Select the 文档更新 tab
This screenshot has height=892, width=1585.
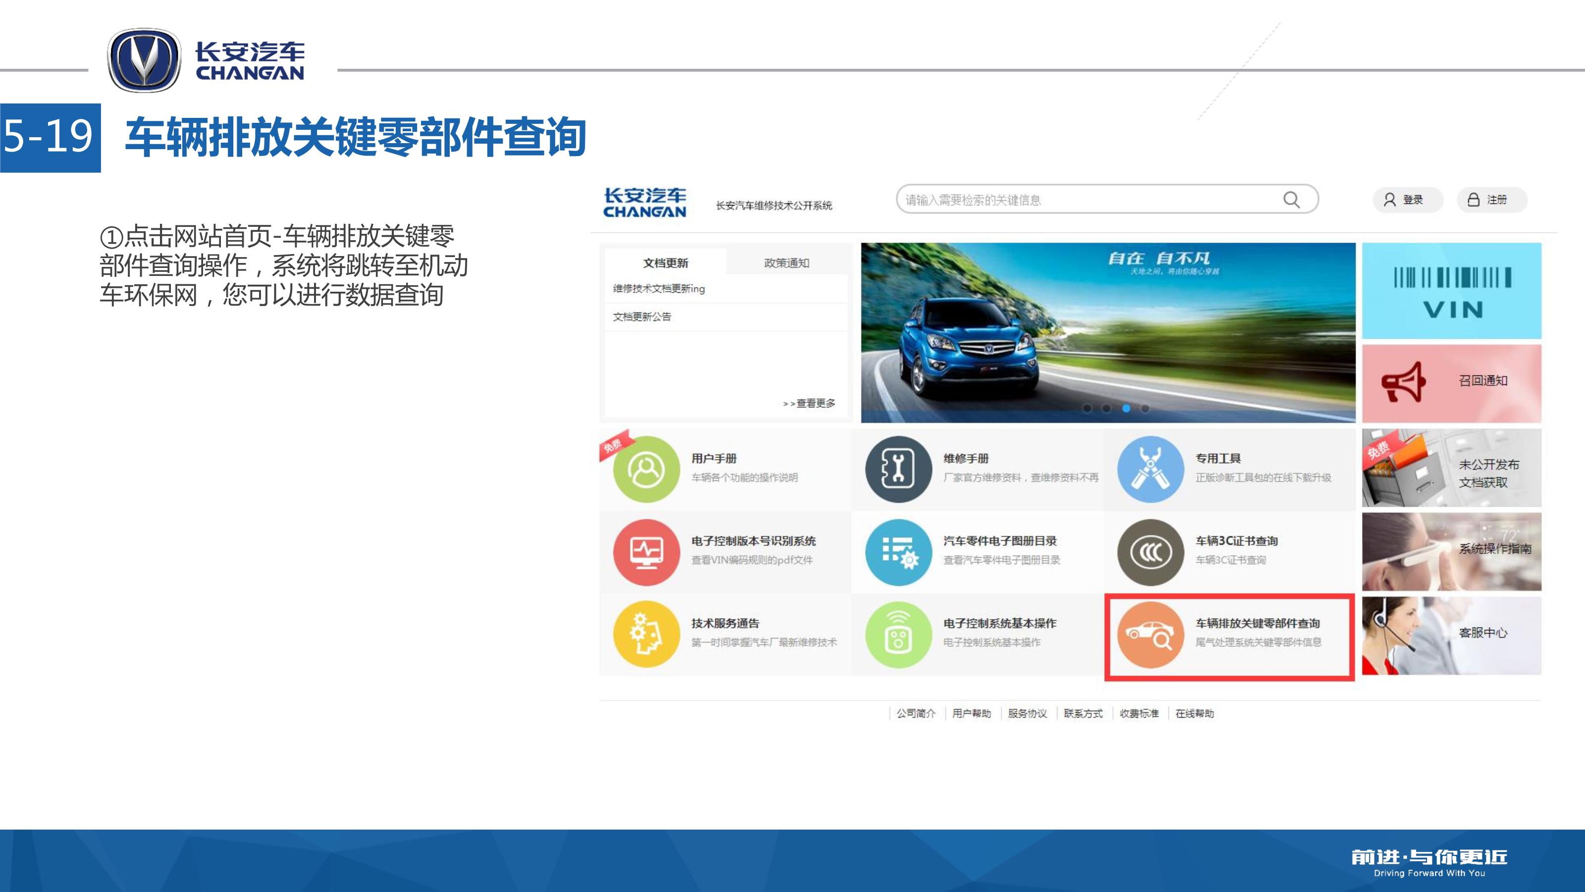click(x=665, y=262)
